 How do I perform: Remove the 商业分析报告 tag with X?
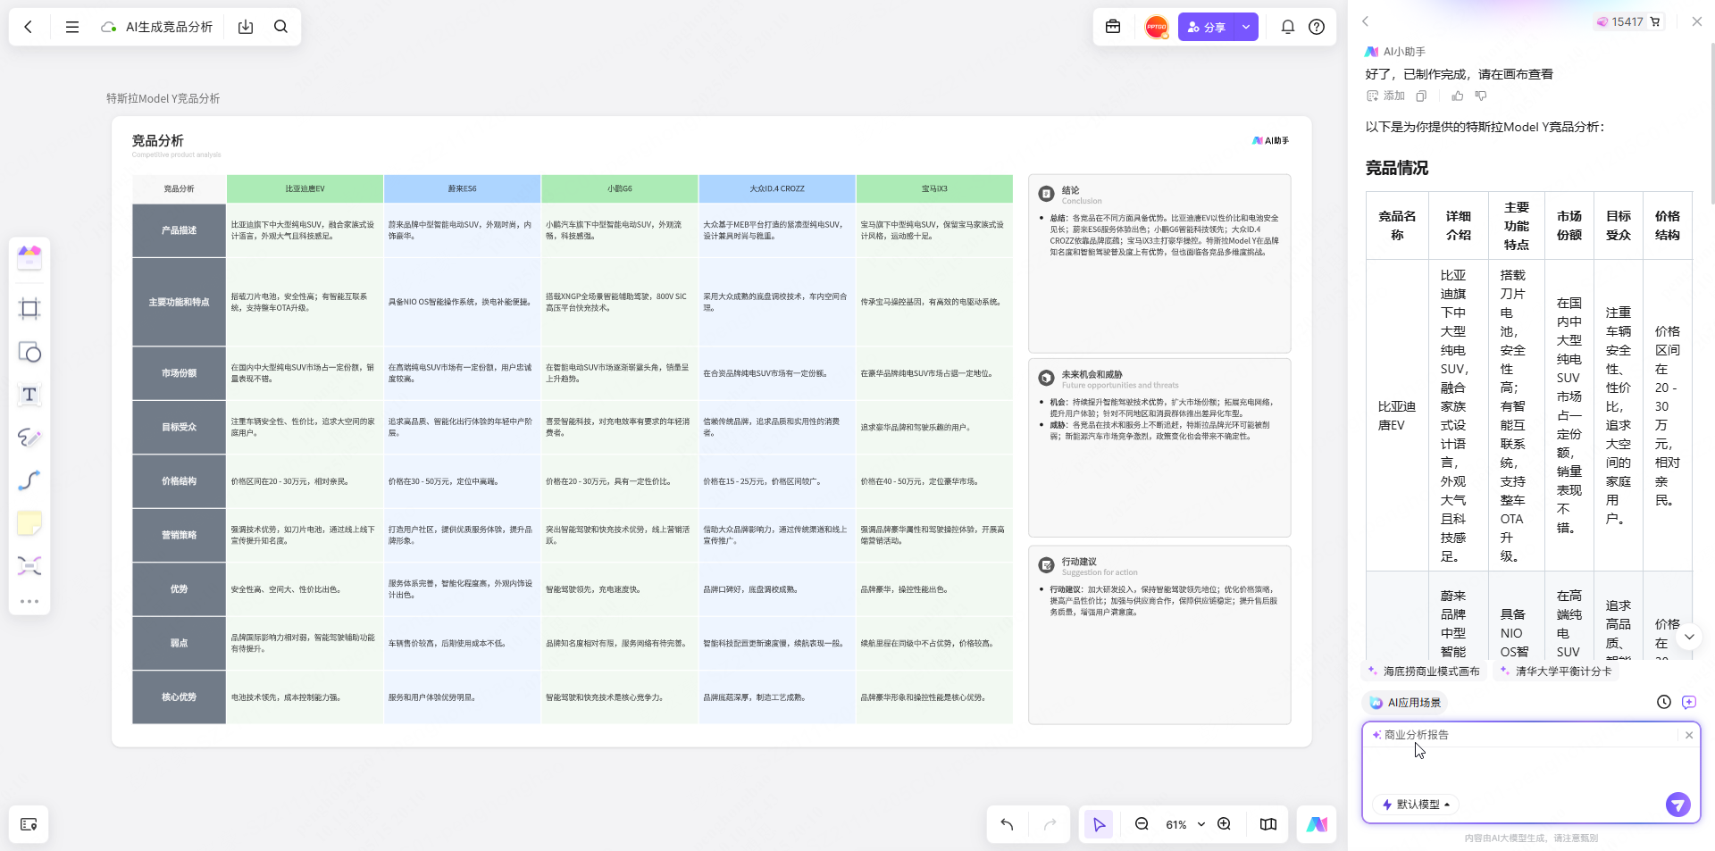coord(1688,735)
